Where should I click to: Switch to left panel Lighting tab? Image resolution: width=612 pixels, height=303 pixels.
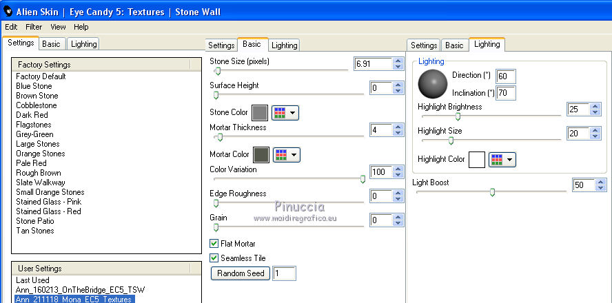pyautogui.click(x=83, y=44)
